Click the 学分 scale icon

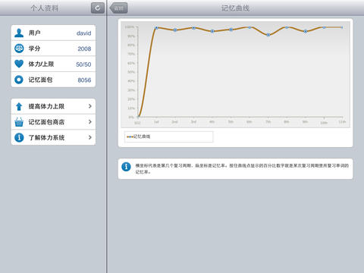coord(19,49)
